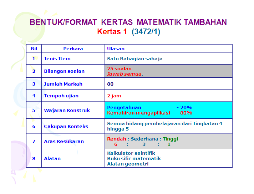Click row number '6' in Bil column
Screen dimensions: 254x194
[34, 126]
